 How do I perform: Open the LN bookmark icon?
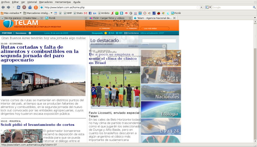(x=95, y=13)
